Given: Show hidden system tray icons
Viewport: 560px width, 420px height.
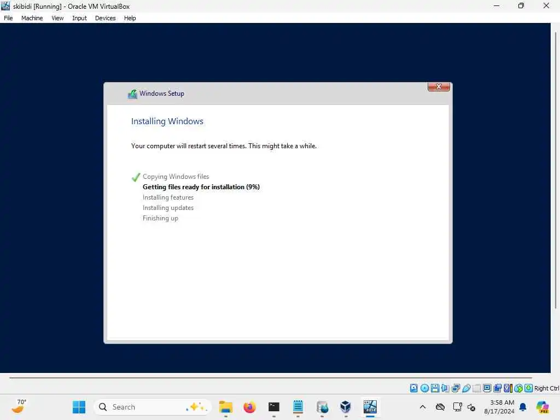Looking at the screenshot, I should click(x=423, y=407).
